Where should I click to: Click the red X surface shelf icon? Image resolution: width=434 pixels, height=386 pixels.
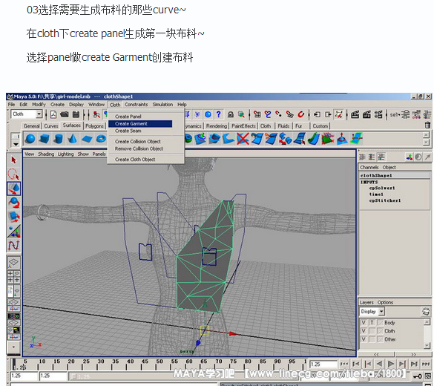[243, 139]
